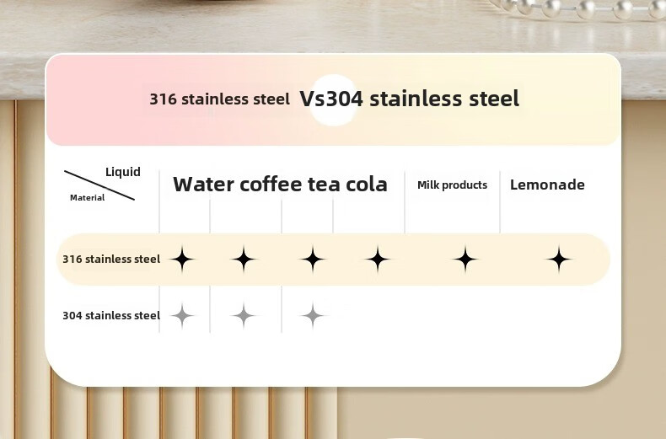Select the black star under Lemonade

click(559, 260)
